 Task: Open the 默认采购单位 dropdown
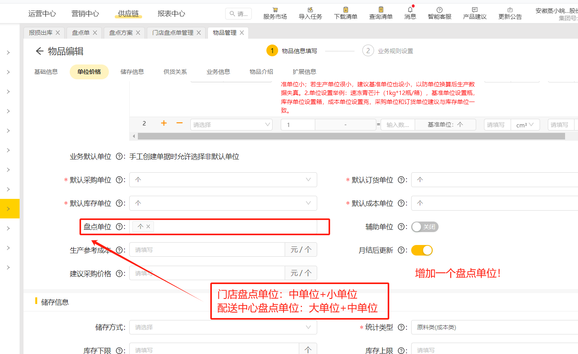click(x=223, y=180)
